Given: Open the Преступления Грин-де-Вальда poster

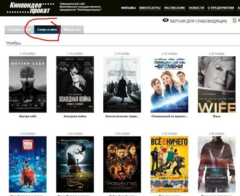Looking at the screenshot, I should click(122, 84).
